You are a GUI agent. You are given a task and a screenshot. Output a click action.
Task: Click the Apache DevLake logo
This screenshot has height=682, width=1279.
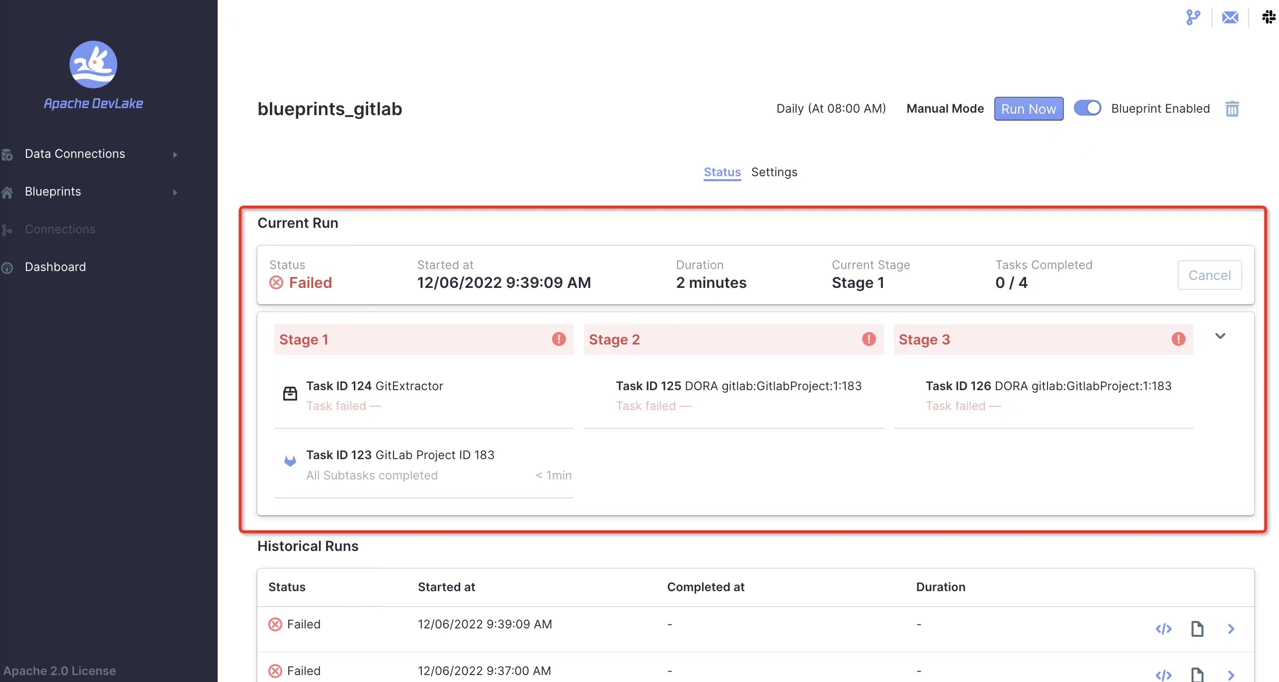(93, 65)
